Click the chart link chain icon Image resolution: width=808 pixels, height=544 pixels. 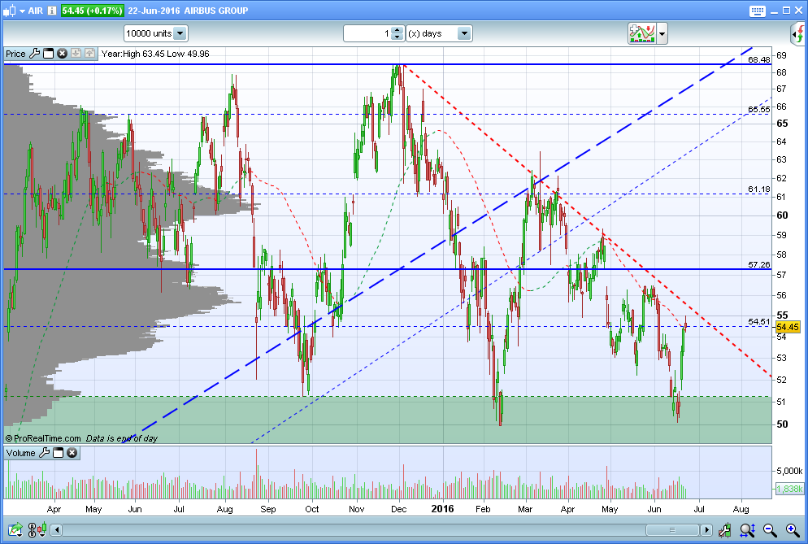click(33, 529)
